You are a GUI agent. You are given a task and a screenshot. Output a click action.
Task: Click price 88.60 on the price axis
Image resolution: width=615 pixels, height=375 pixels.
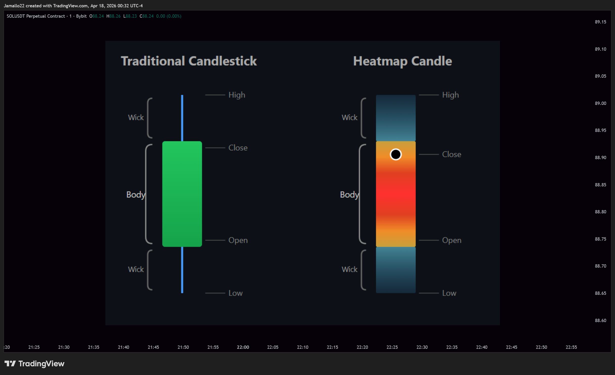tap(600, 321)
